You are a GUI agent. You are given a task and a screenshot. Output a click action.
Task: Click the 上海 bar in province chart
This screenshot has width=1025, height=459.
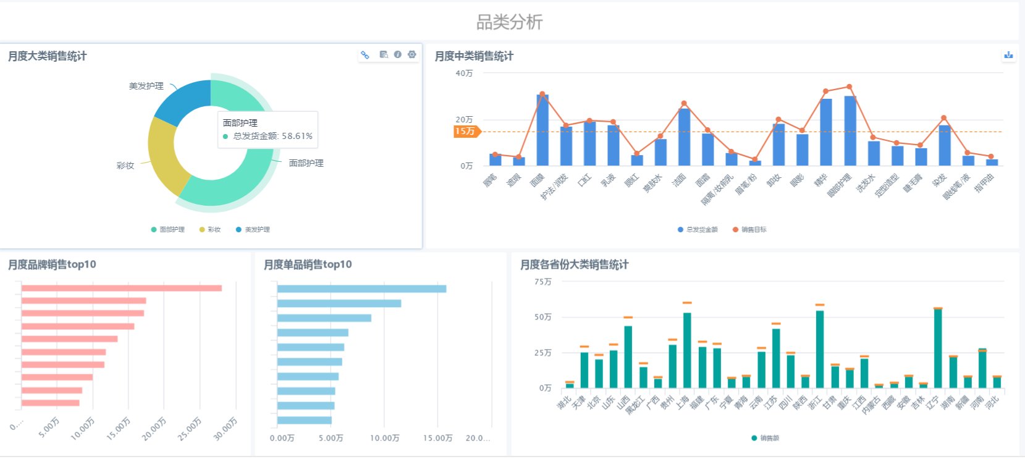click(x=687, y=350)
